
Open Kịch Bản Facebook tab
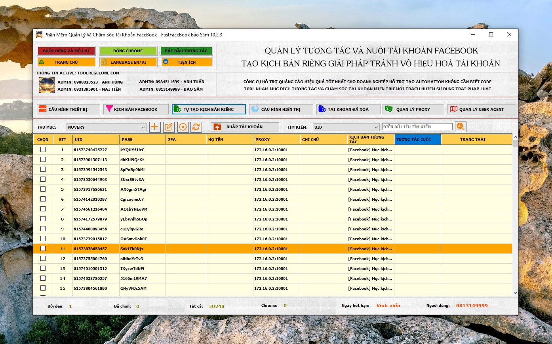point(136,109)
